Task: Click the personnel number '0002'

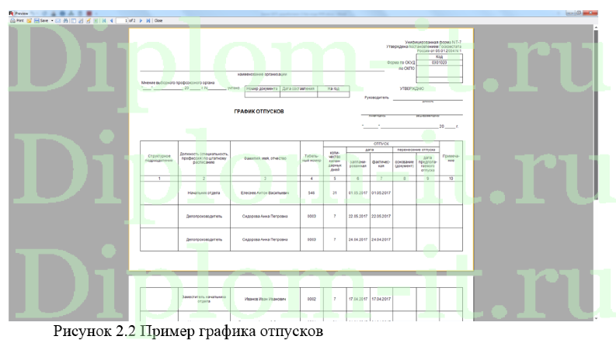Action: (311, 299)
